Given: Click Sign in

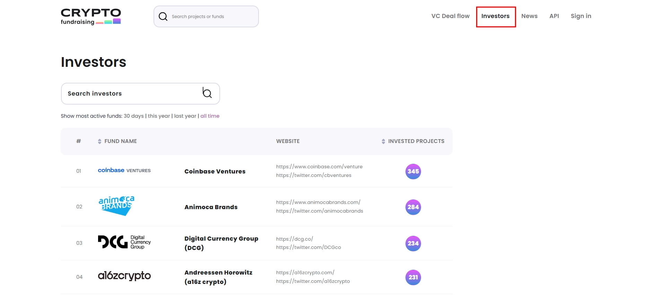Looking at the screenshot, I should [581, 16].
